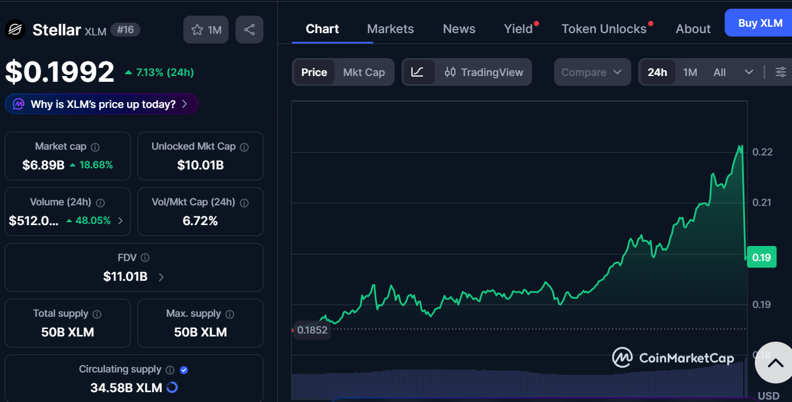Click the 34.58B XLM circulating supply

(x=126, y=387)
